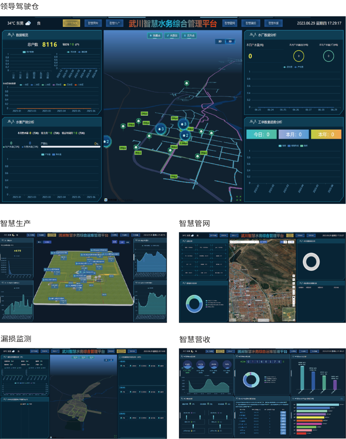
Task: Click the waveform icon of 工单数量趋势分析 panel
Action: click(x=253, y=122)
